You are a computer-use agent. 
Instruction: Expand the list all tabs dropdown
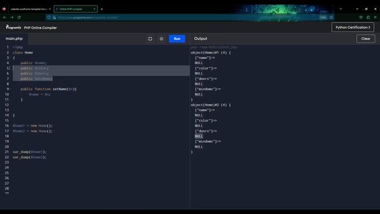tap(341, 9)
